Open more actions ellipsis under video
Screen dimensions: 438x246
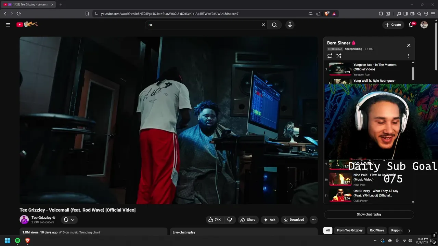tap(313, 220)
